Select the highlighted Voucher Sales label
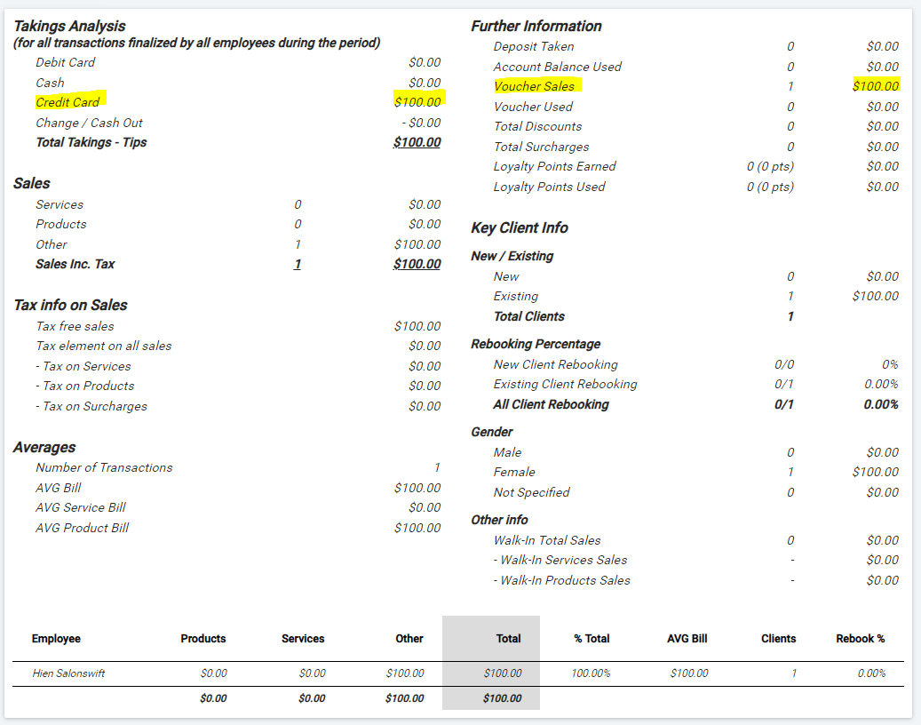Image resolution: width=921 pixels, height=725 pixels. [534, 86]
